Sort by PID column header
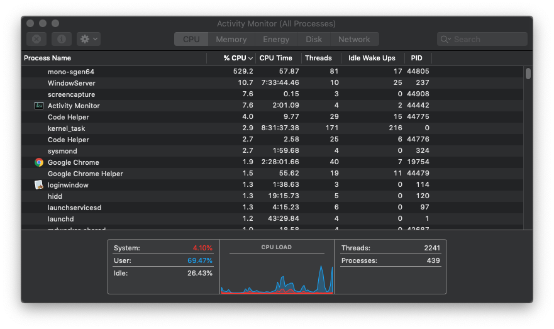This screenshot has width=554, height=329. pyautogui.click(x=418, y=58)
